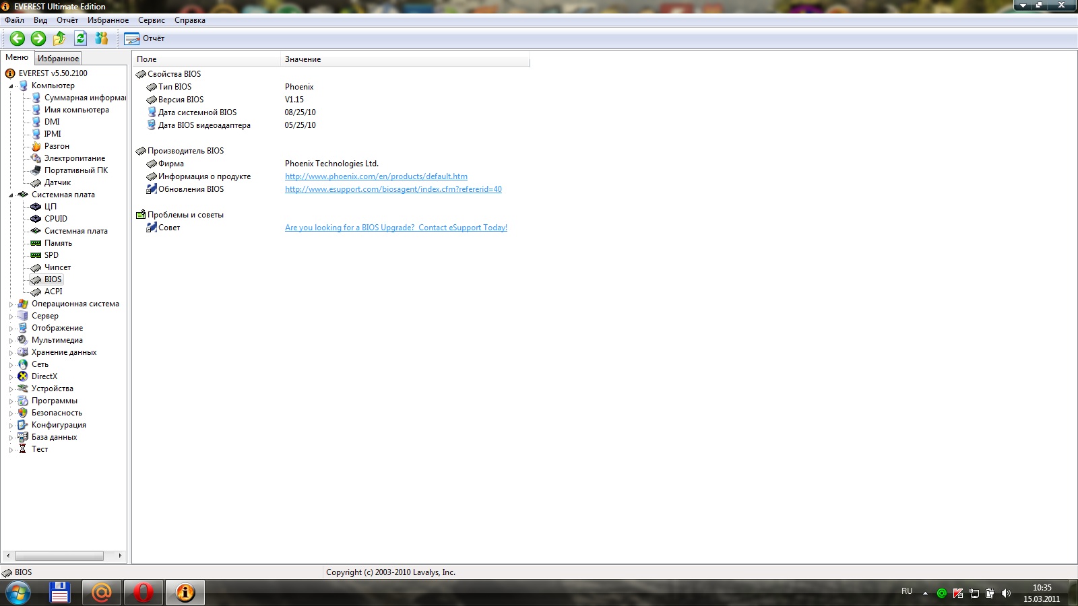Expand the Хранение данных node
Image resolution: width=1078 pixels, height=606 pixels.
pyautogui.click(x=11, y=353)
